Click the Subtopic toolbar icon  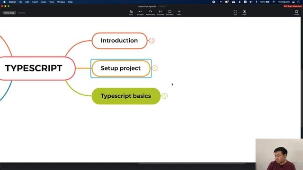coord(140,13)
